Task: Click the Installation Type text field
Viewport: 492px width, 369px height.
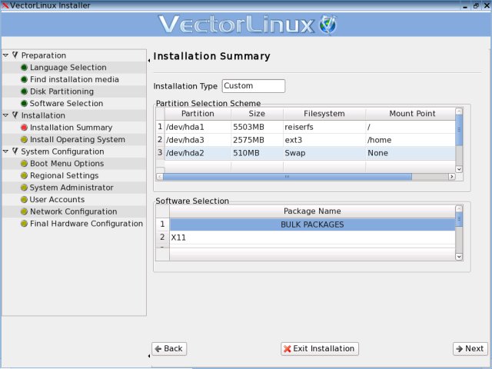Action: point(253,86)
